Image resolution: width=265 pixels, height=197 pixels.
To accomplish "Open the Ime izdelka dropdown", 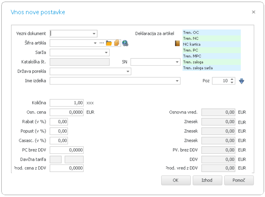I will pos(177,81).
